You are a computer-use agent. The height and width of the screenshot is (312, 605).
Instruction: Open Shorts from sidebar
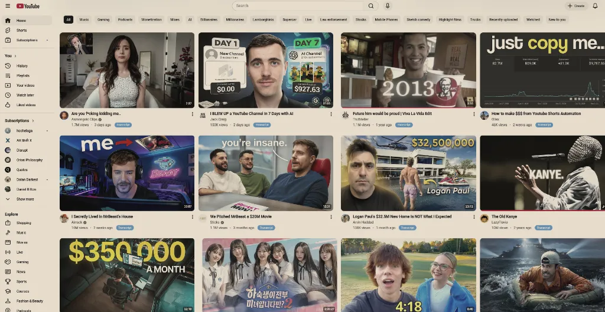[27, 31]
